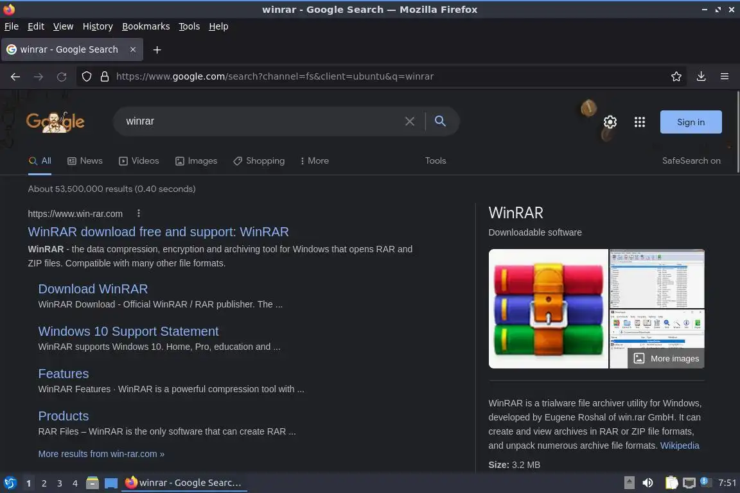
Task: Go back with the browser back arrow
Action: (x=15, y=76)
